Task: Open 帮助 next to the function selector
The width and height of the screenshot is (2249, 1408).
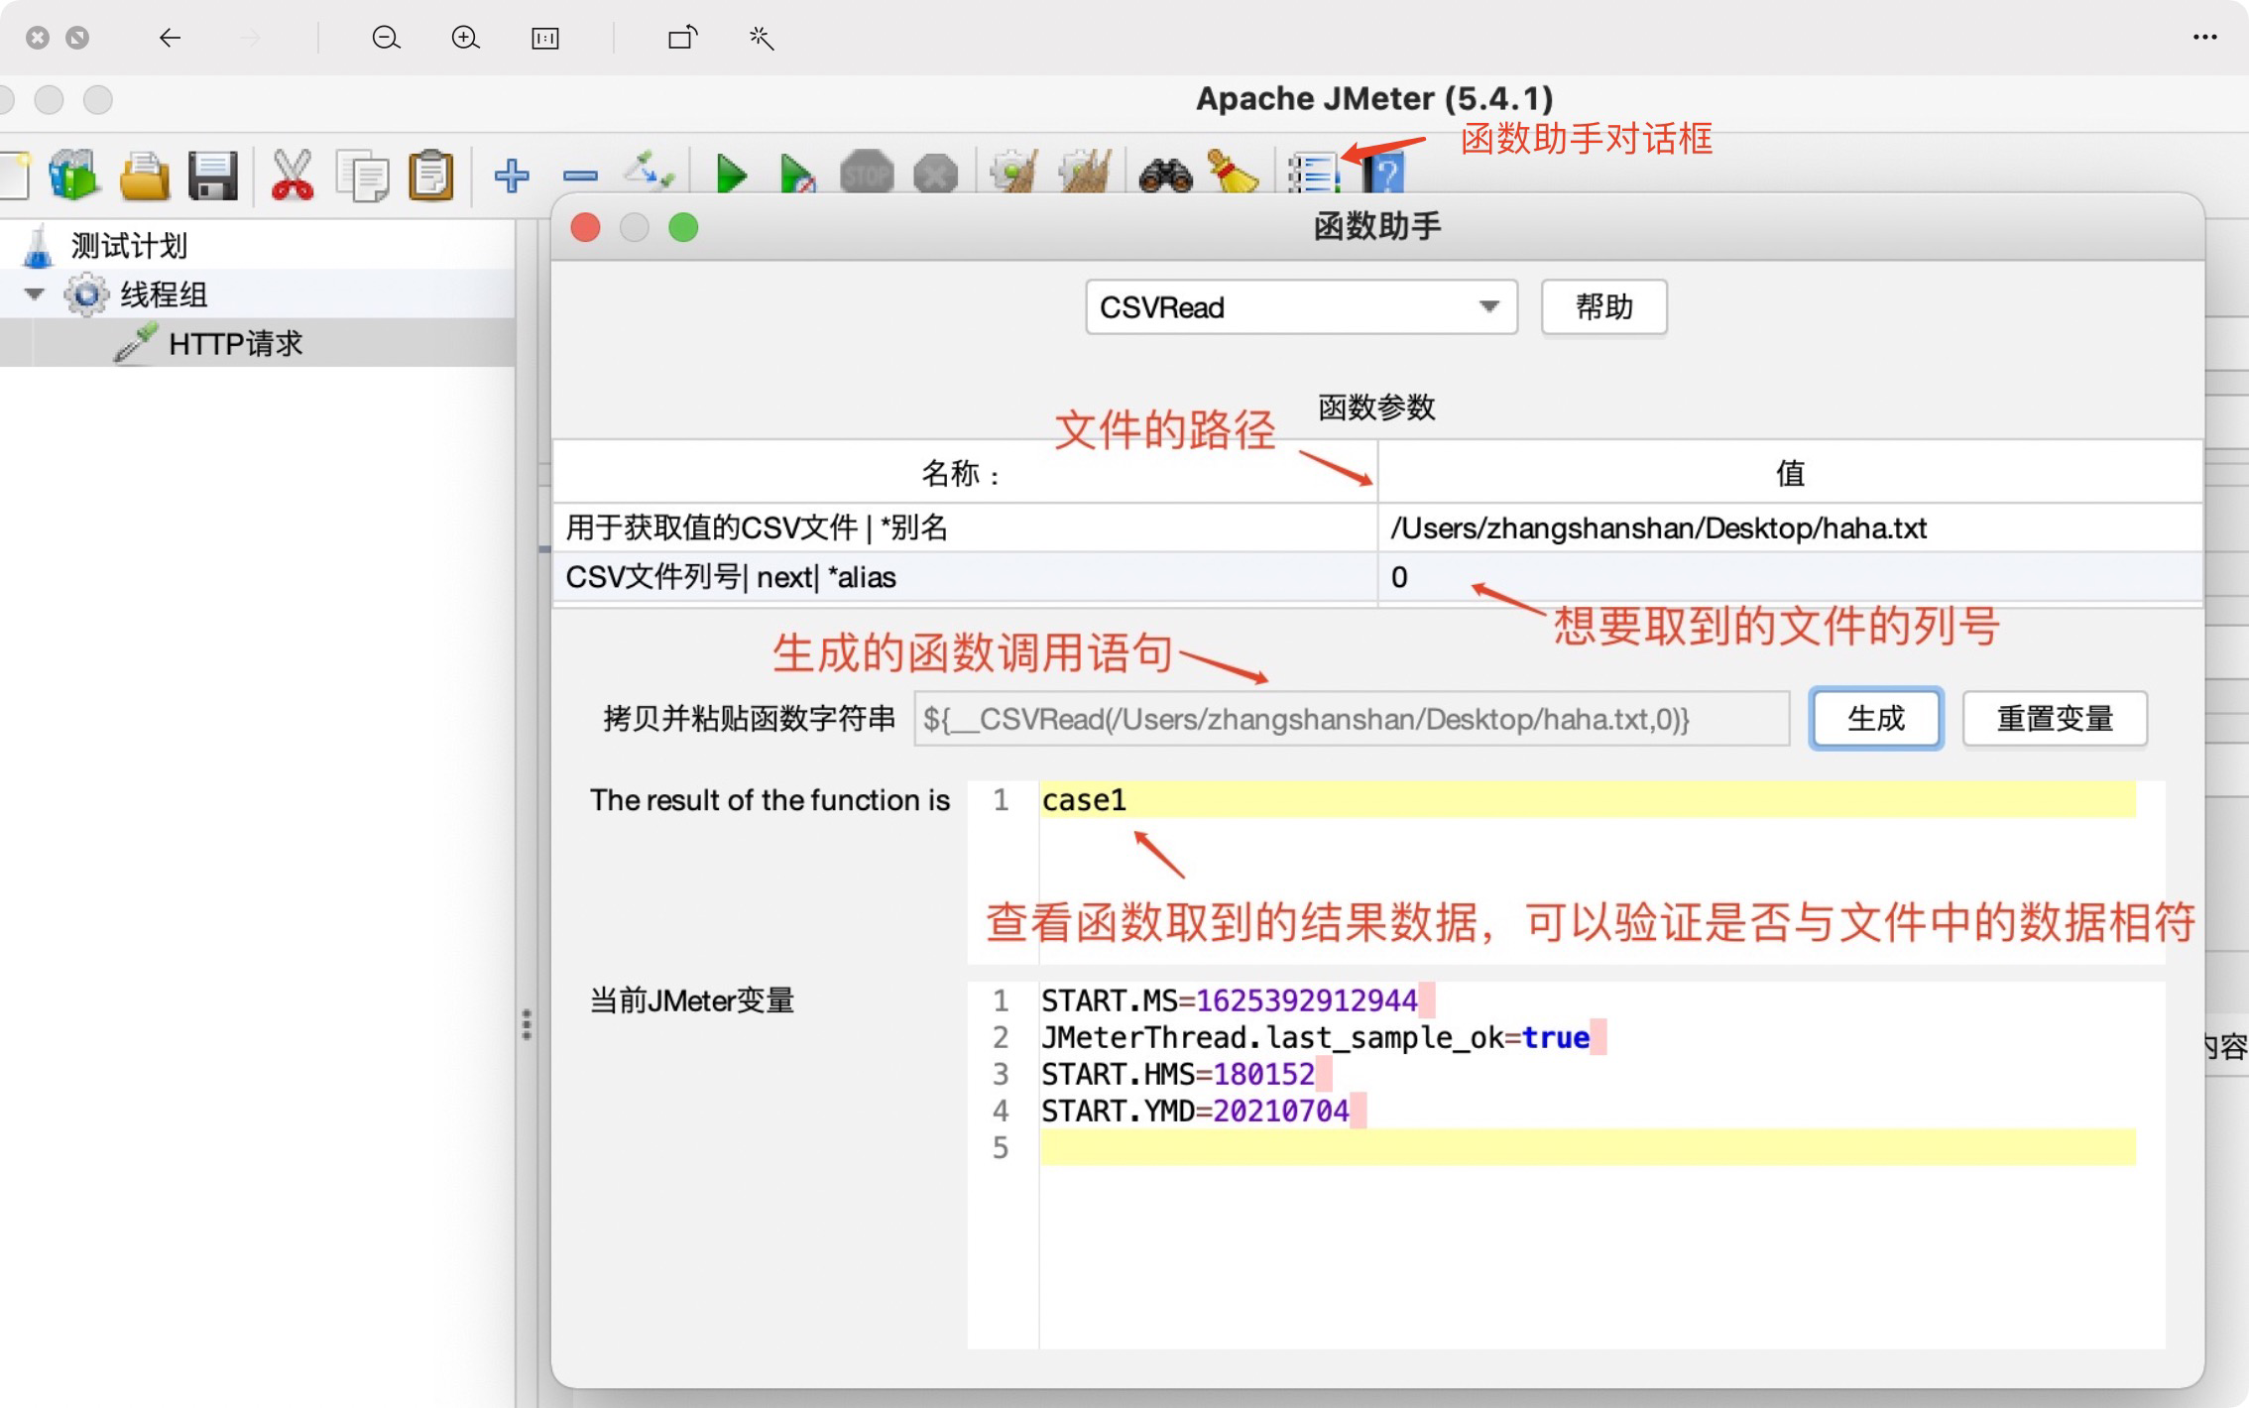Action: pyautogui.click(x=1602, y=307)
